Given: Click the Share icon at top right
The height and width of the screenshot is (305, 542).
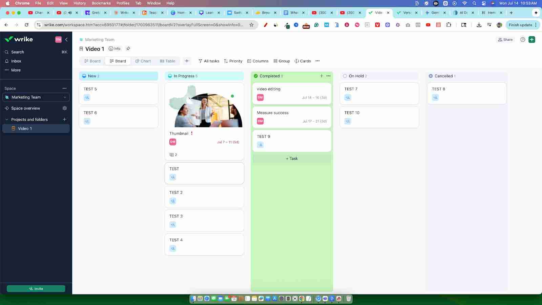Looking at the screenshot, I should (505, 39).
